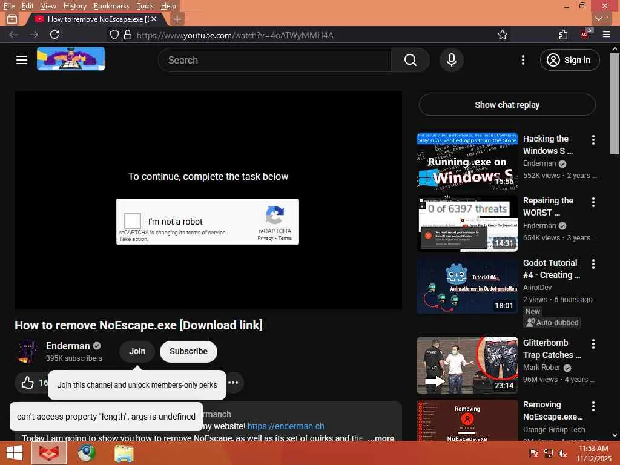
Task: Click the browser URL address bar
Action: [308, 35]
